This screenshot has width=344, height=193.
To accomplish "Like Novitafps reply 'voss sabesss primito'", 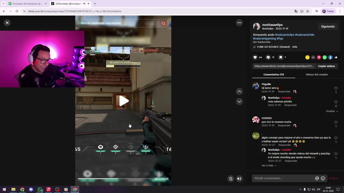I will point(336,102).
